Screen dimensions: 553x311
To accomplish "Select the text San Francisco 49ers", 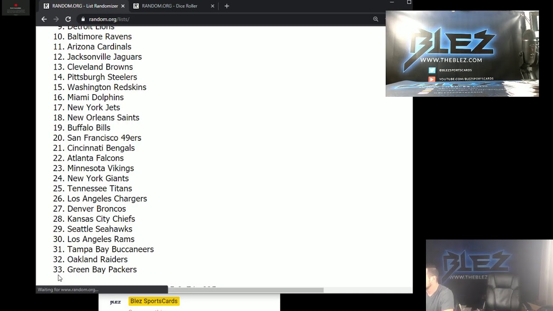I will (x=104, y=138).
